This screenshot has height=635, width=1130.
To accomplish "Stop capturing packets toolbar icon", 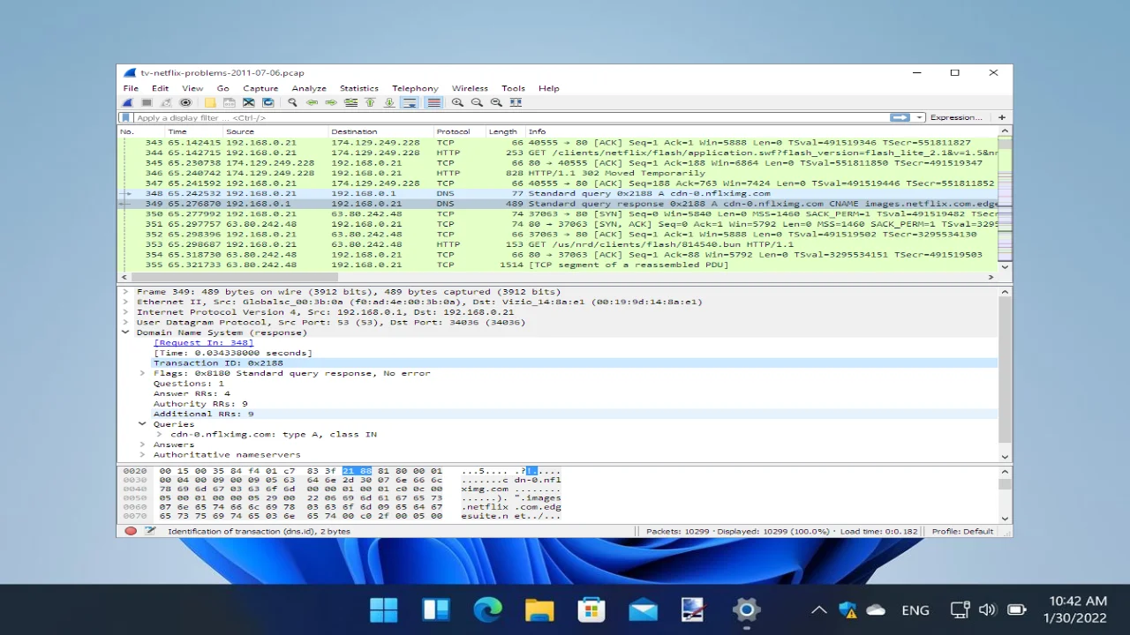I will pyautogui.click(x=147, y=102).
